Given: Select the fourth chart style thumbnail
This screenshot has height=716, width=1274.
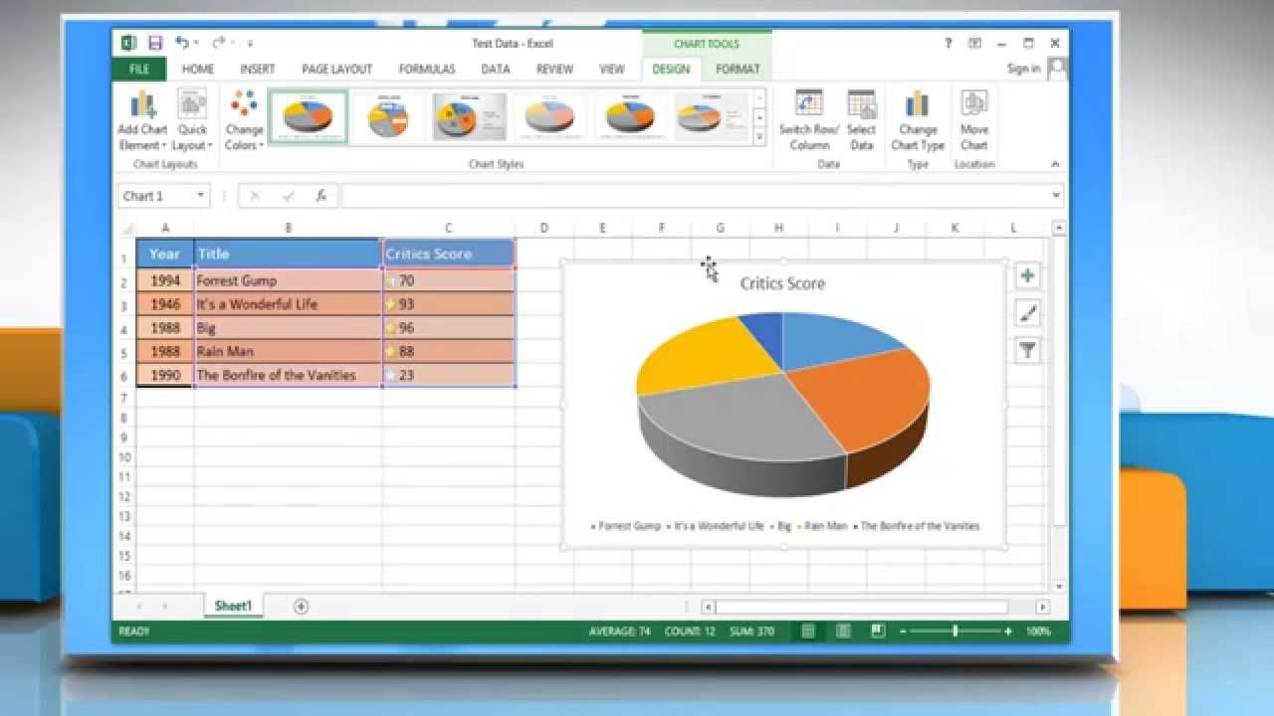Looking at the screenshot, I should click(x=550, y=116).
